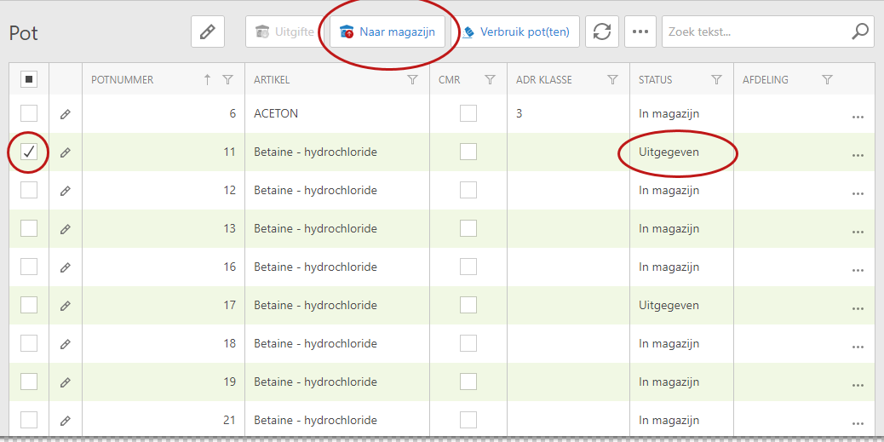Click the Afdeling column header
This screenshot has height=442, width=884.
click(x=765, y=80)
